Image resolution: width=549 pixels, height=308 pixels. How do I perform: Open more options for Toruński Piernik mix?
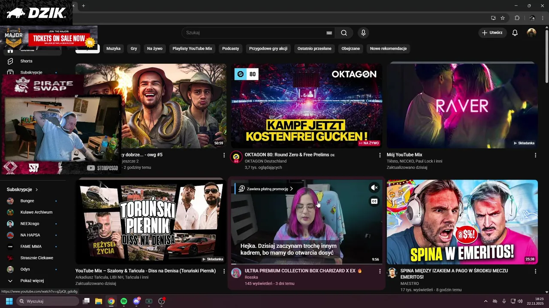click(224, 271)
